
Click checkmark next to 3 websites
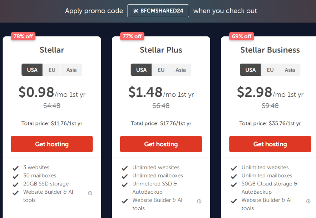[x=15, y=168]
